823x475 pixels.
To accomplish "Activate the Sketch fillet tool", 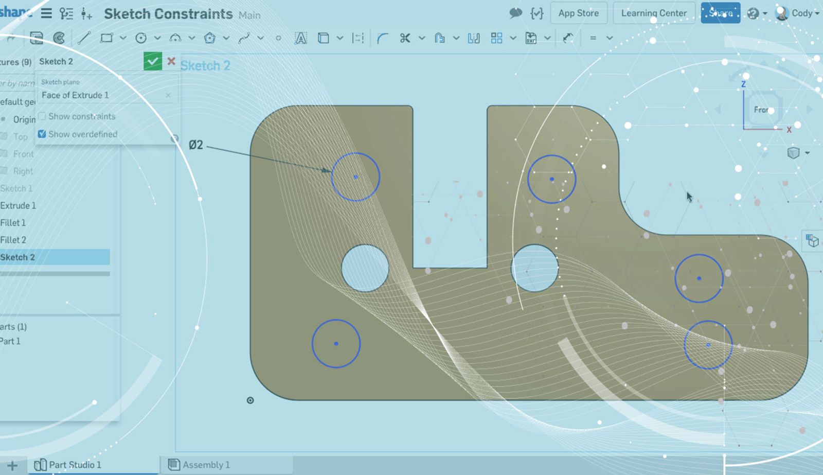I will point(382,38).
